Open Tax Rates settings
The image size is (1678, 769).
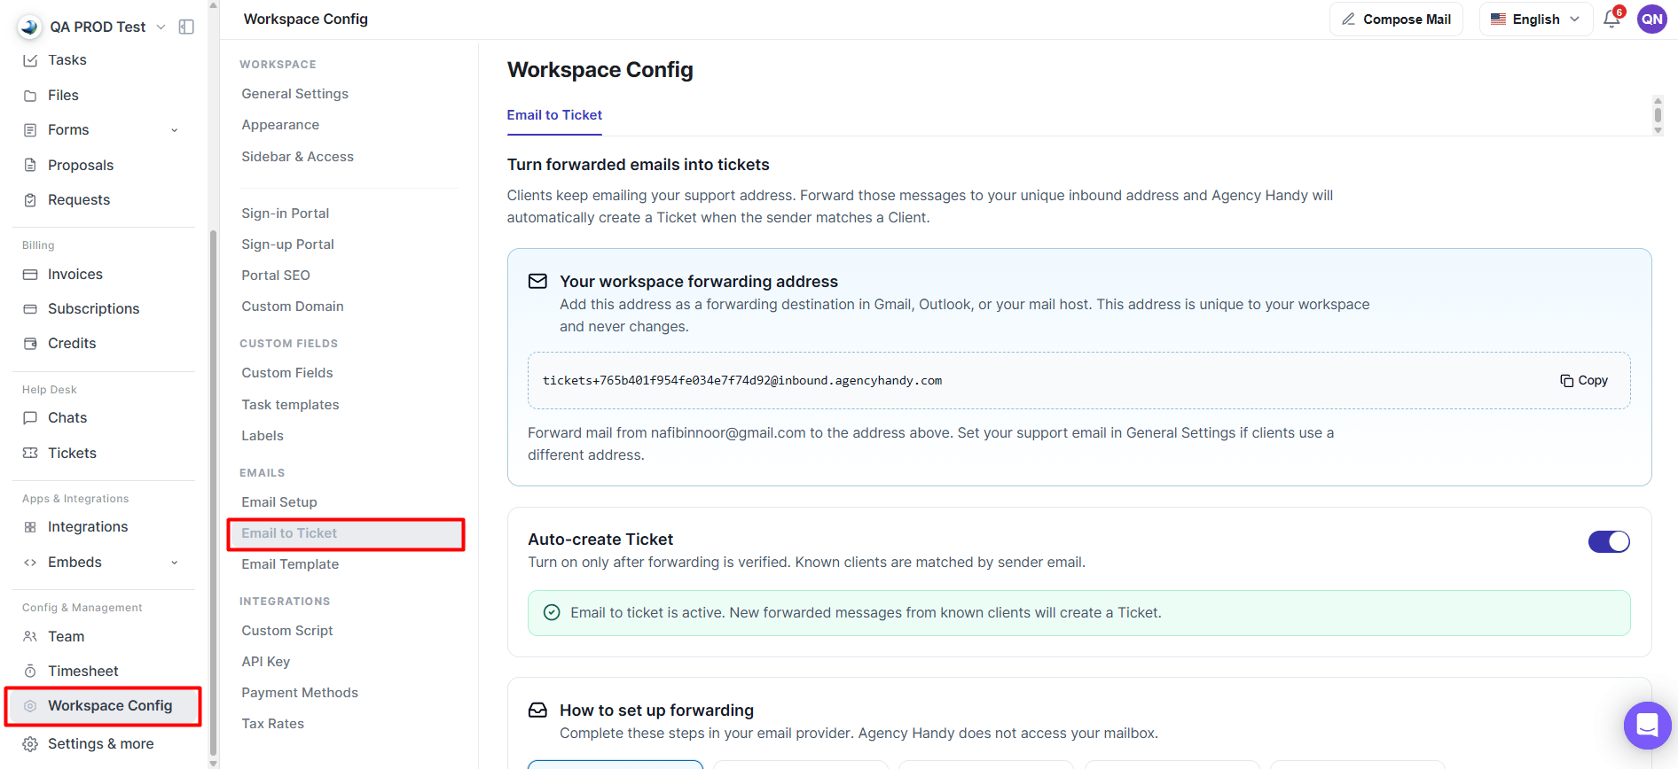click(273, 724)
